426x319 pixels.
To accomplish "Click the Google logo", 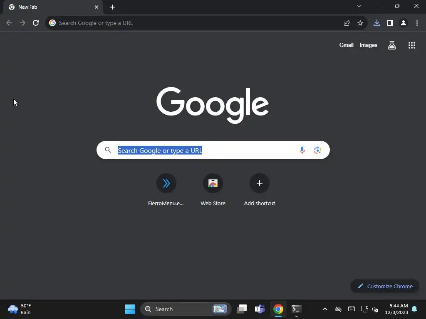I will click(213, 105).
